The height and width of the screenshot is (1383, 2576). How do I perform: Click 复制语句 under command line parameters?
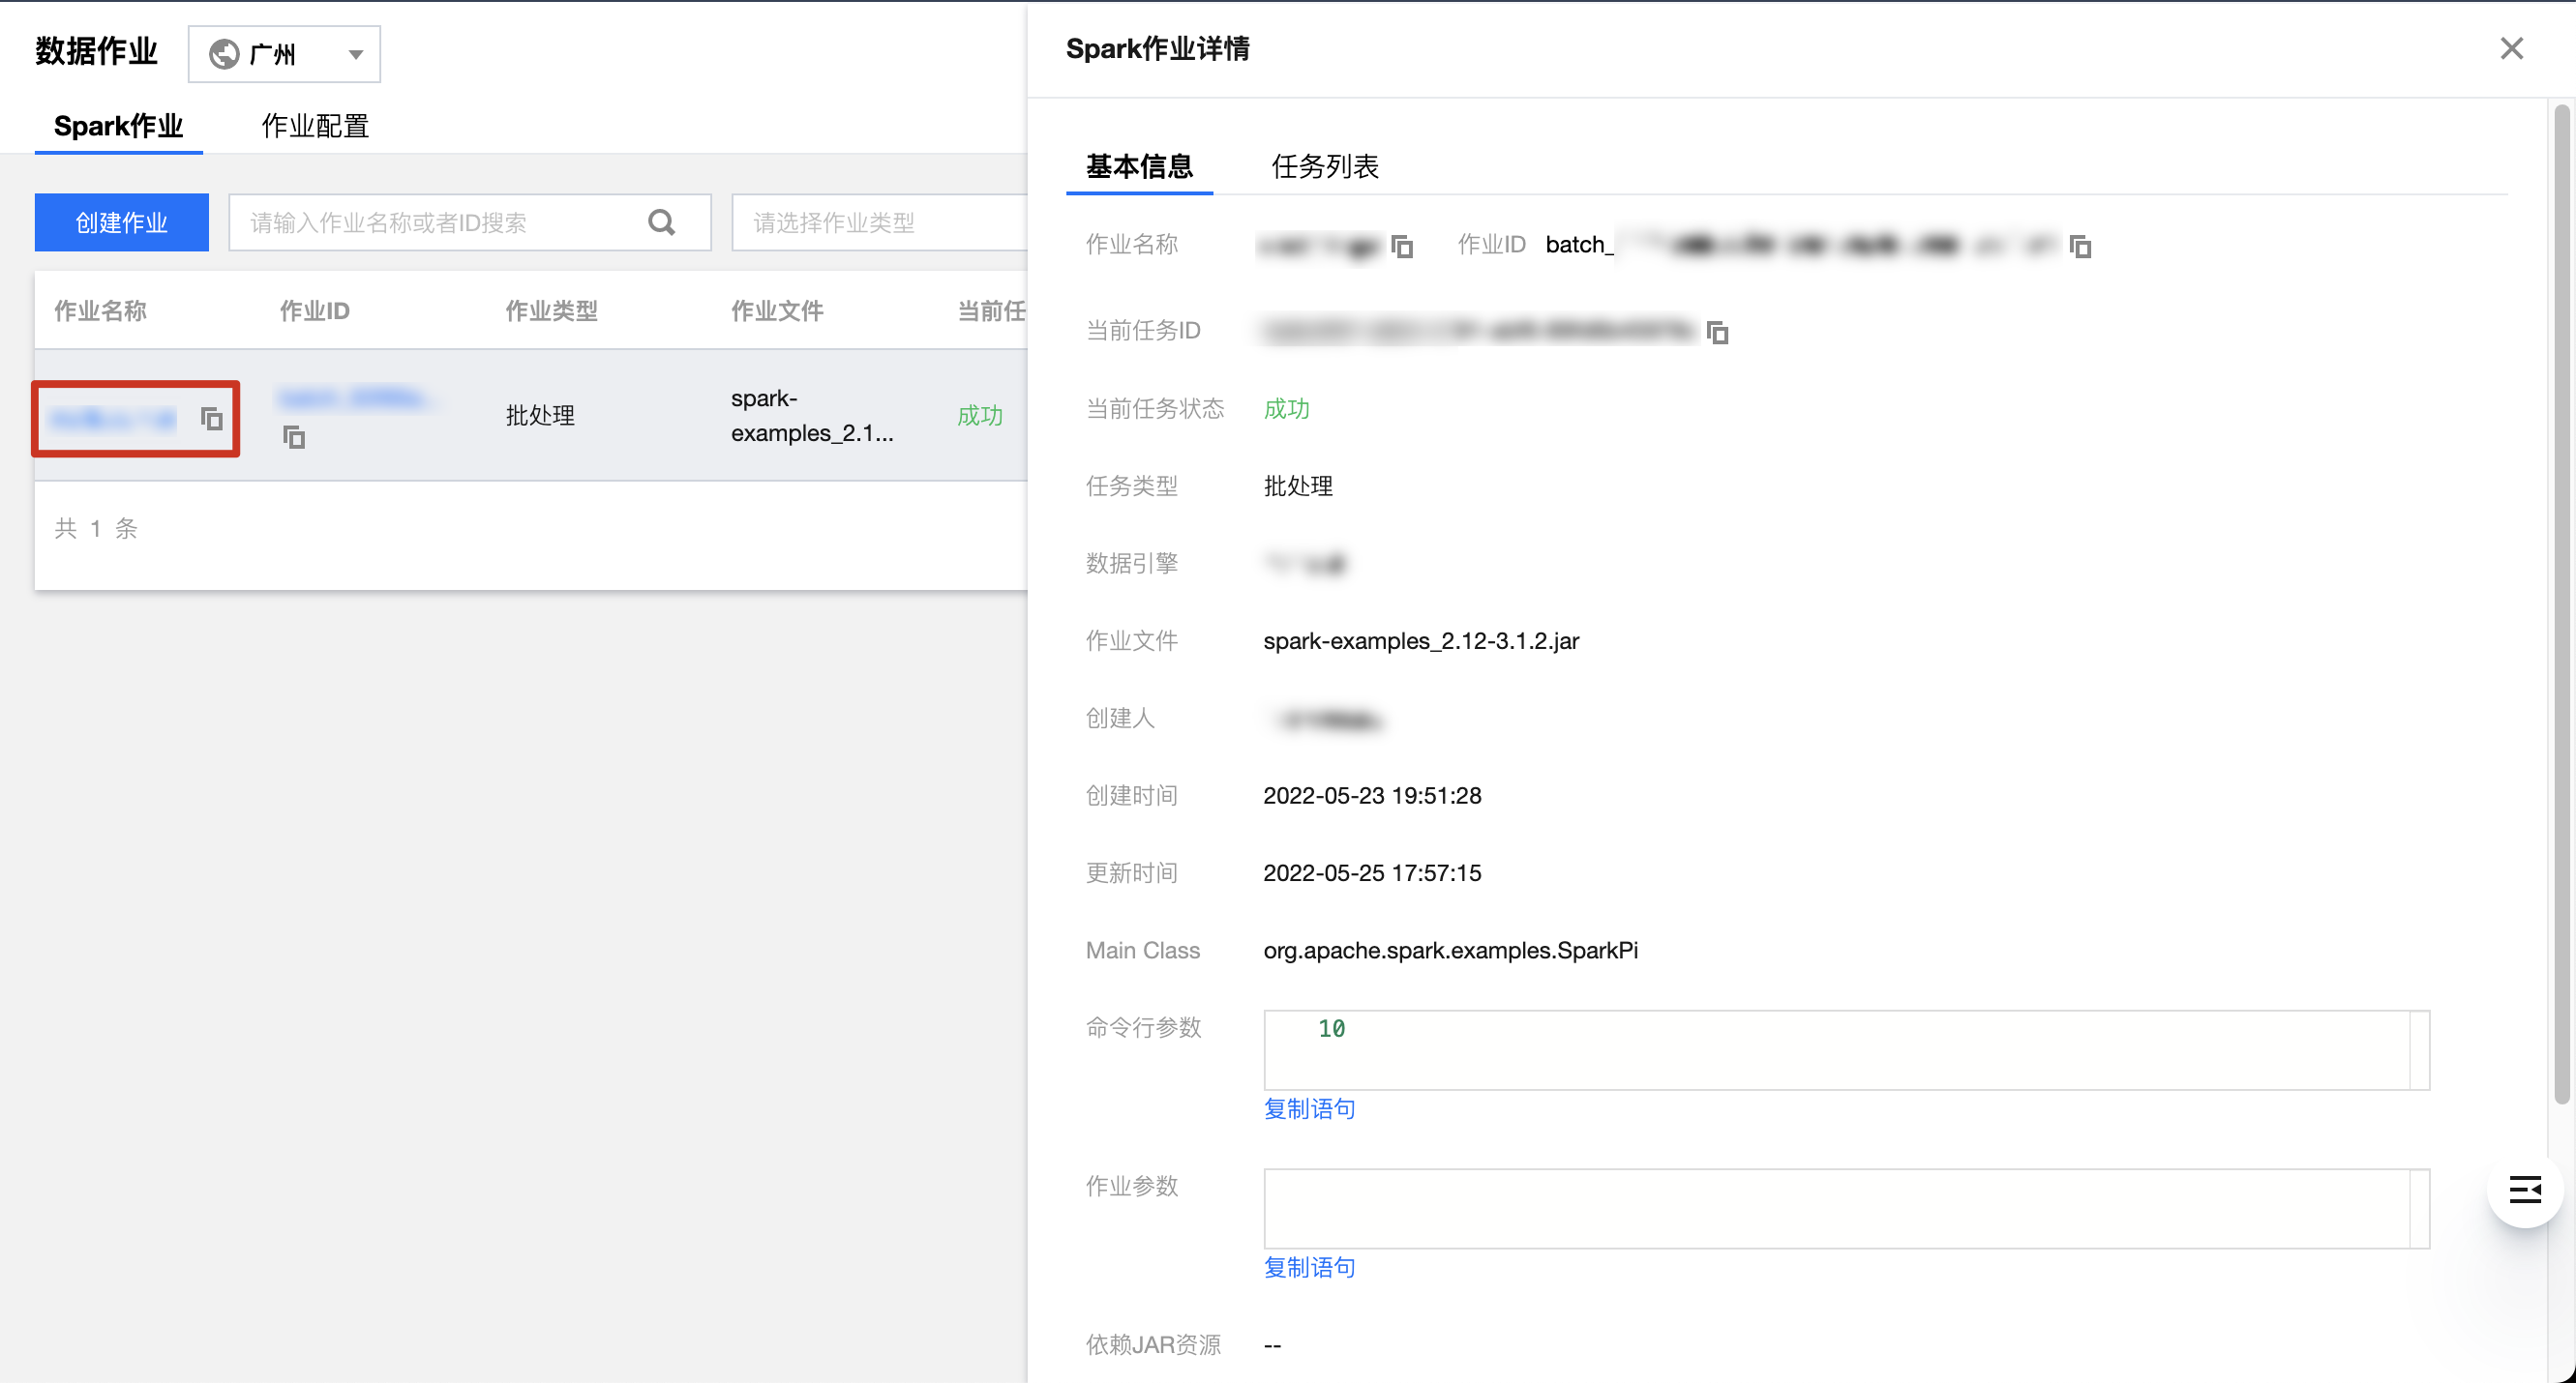(1309, 1108)
